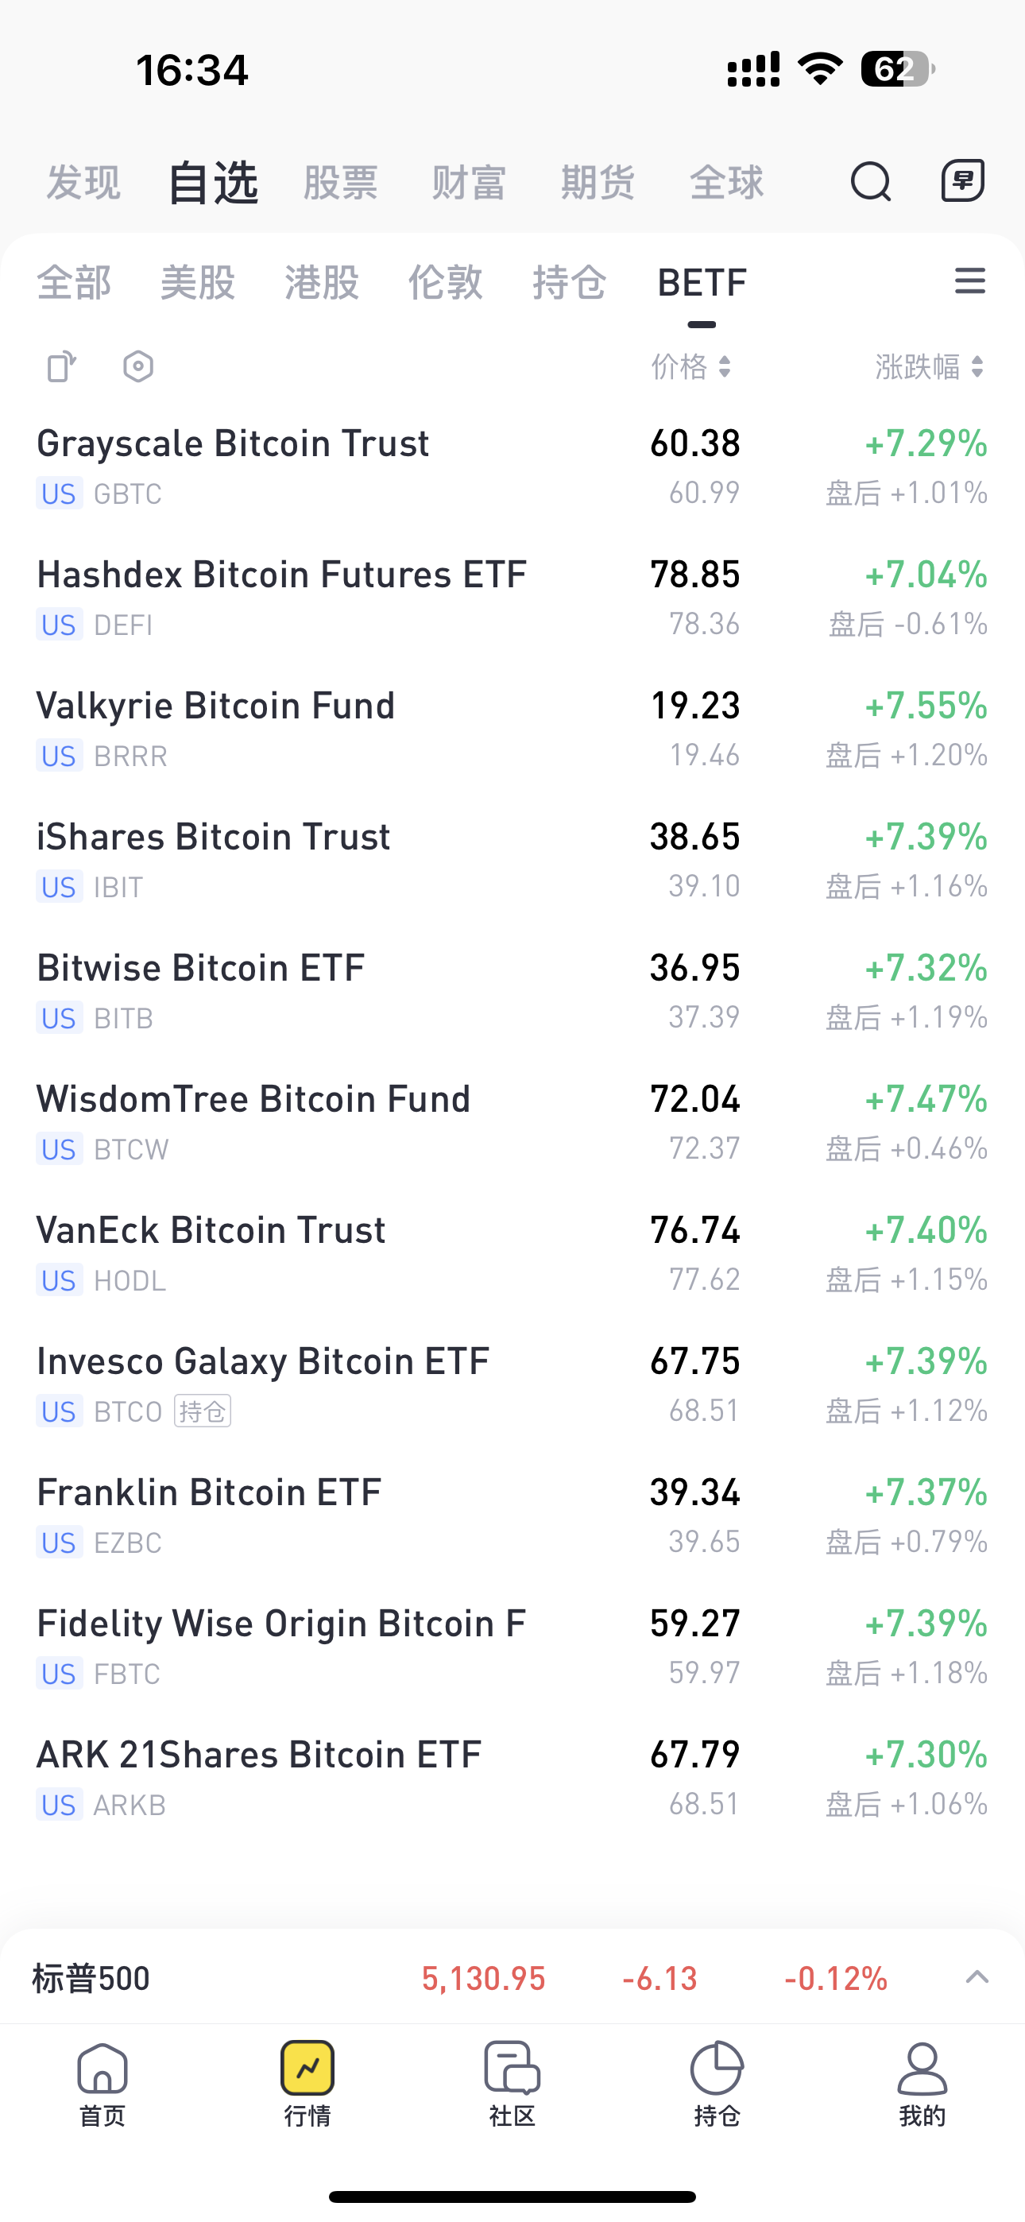The image size is (1025, 2222).
Task: Open the 持仓 portfolio bottom icon
Action: pyautogui.click(x=717, y=2085)
